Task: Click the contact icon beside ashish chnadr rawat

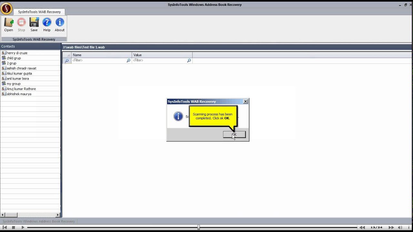Action: (x=4, y=68)
